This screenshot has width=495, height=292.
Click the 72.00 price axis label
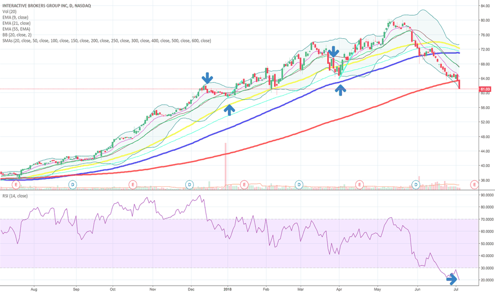(x=484, y=49)
